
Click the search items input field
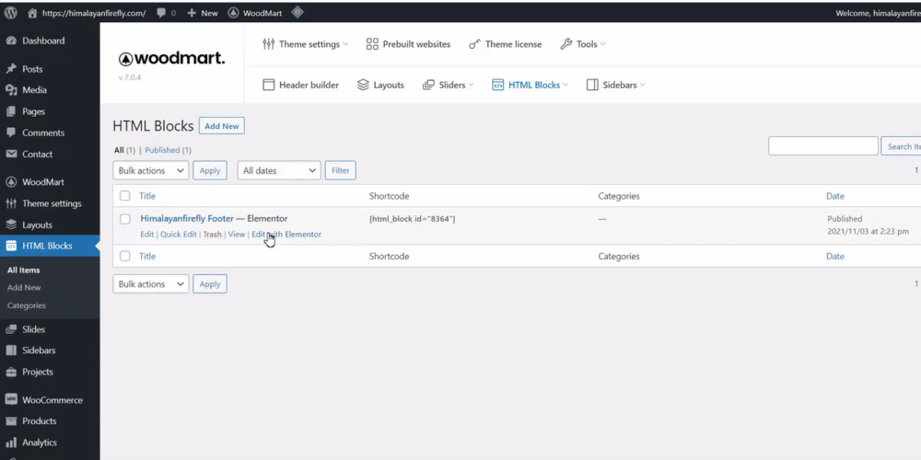click(x=822, y=146)
